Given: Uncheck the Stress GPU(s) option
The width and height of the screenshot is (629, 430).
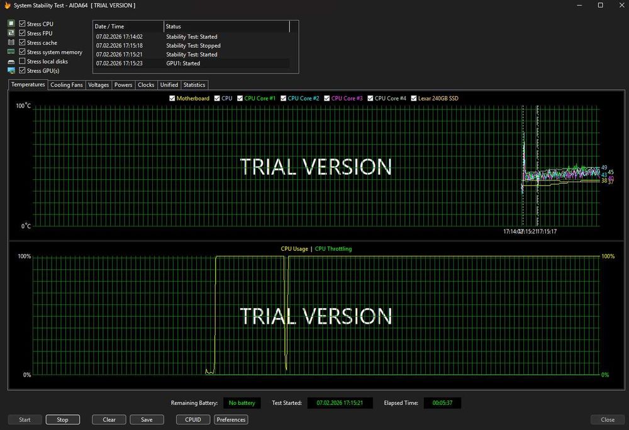Looking at the screenshot, I should click(22, 70).
